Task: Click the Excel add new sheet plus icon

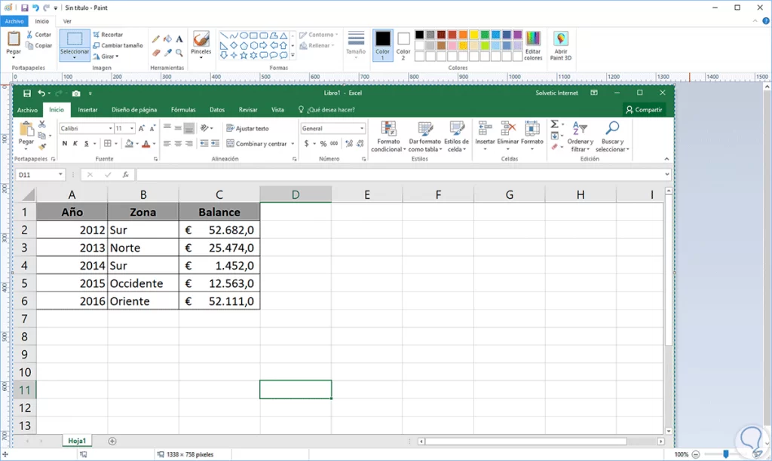Action: pyautogui.click(x=112, y=441)
